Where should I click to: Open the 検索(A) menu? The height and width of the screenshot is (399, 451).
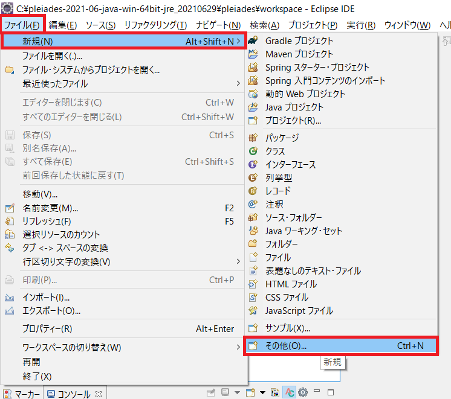pyautogui.click(x=264, y=25)
